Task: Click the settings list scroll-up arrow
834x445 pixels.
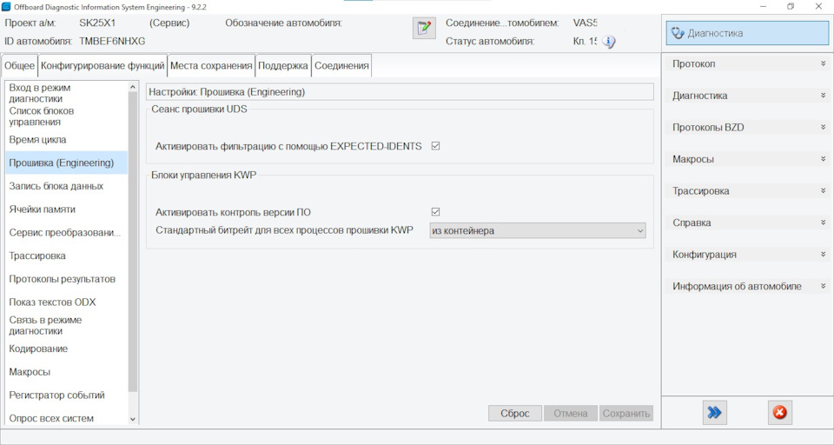Action: point(133,86)
